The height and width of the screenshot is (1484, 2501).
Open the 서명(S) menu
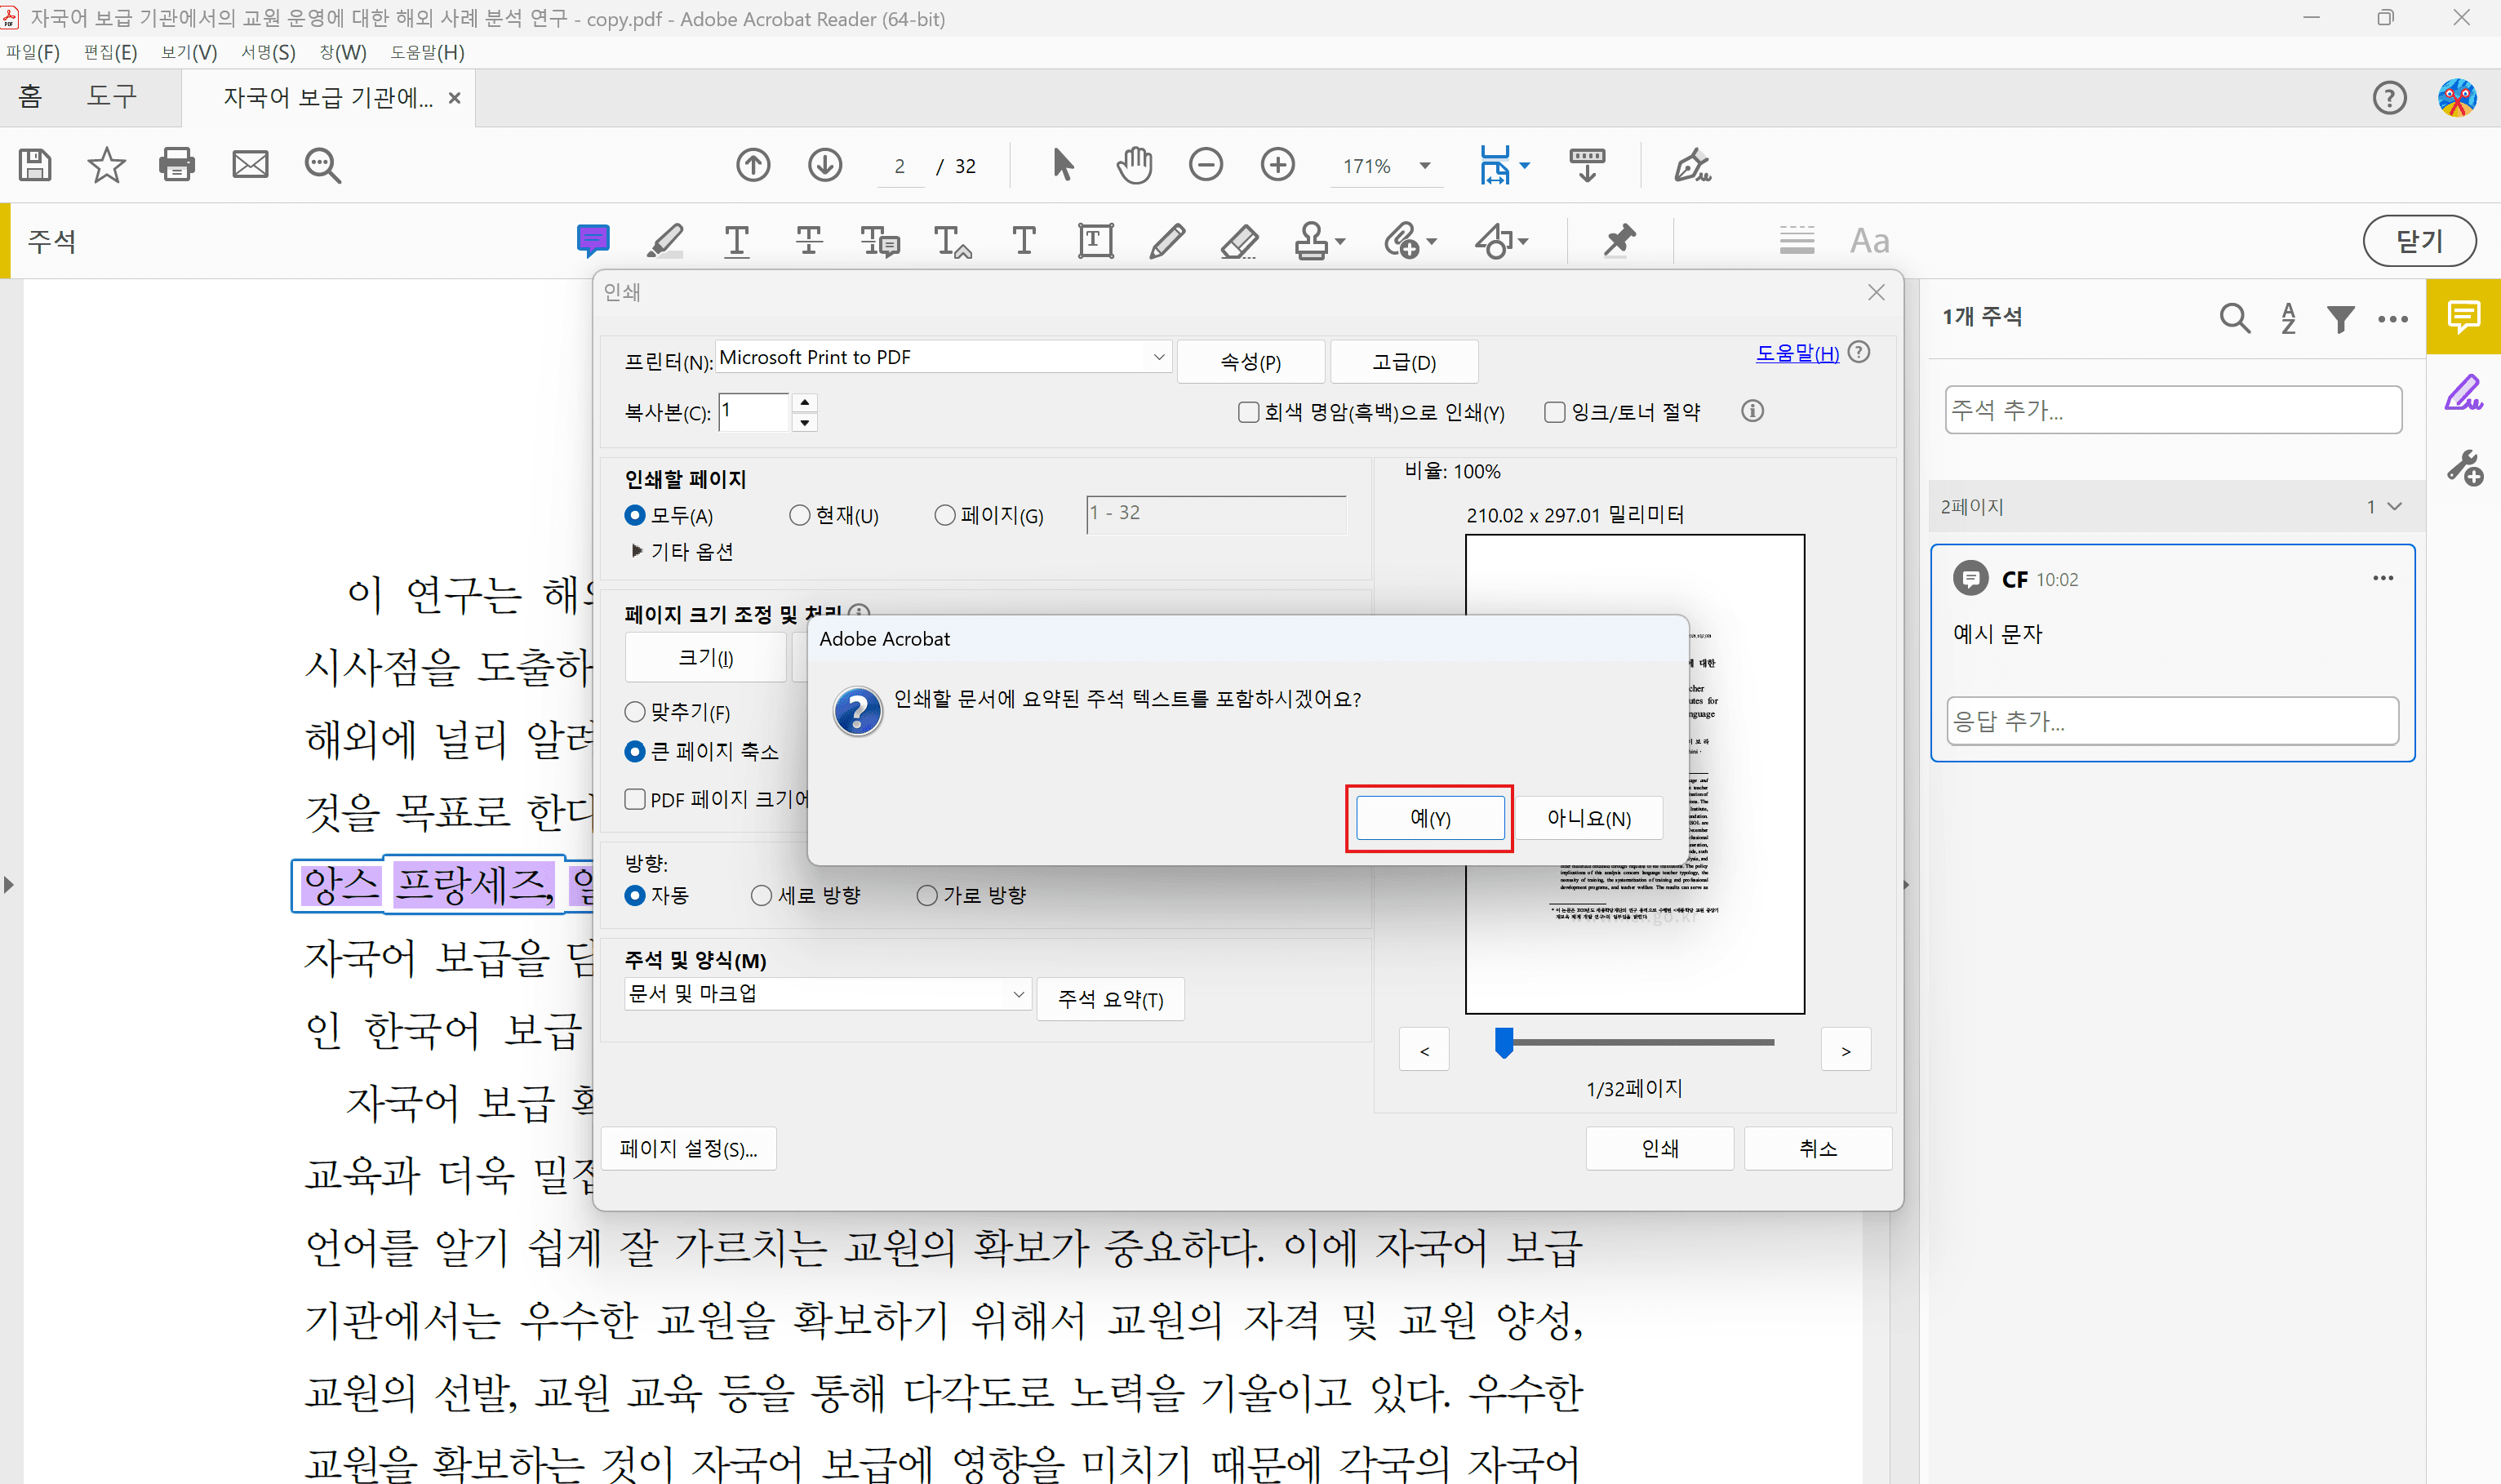click(x=268, y=52)
